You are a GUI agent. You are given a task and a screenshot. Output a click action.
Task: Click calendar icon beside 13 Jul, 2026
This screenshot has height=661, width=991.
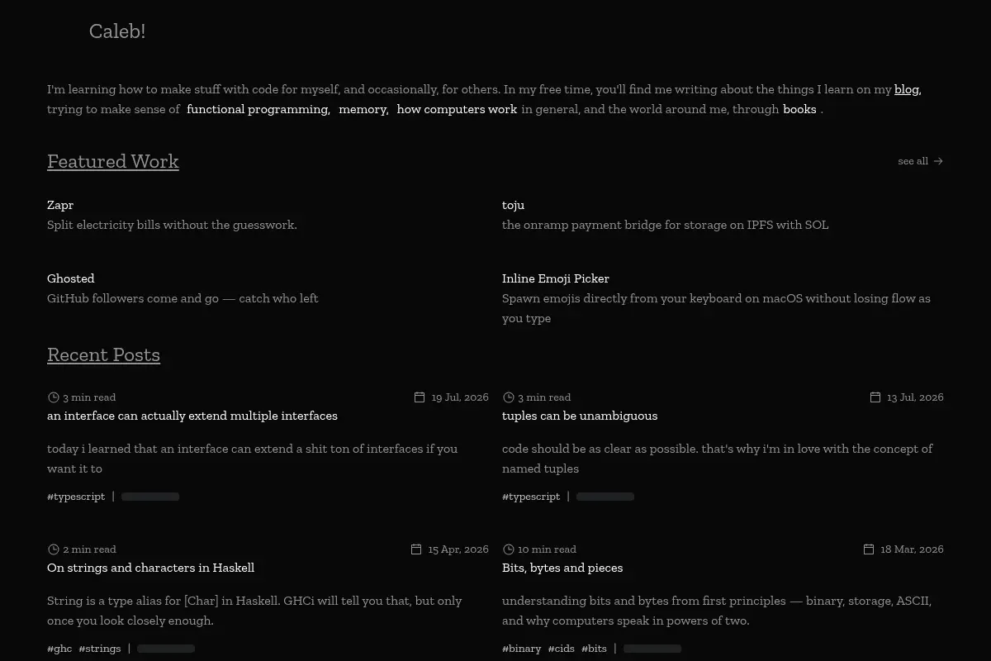(875, 397)
